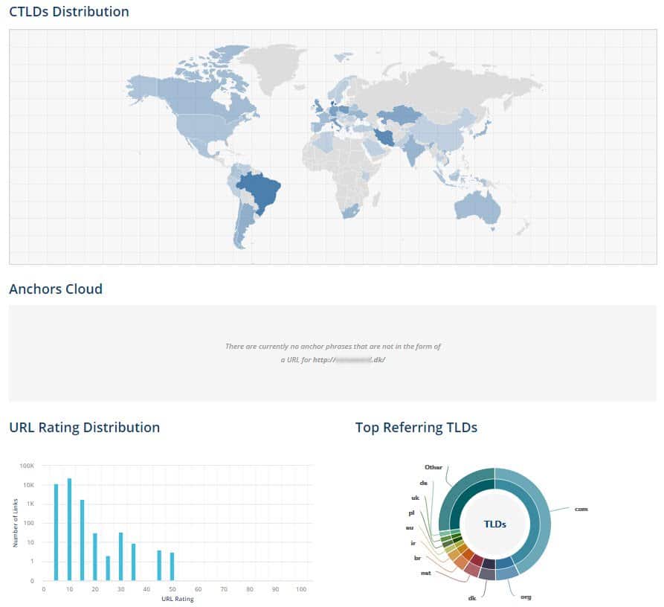Viewport: 664px width, 607px height.
Task: Click the no anchor phrases message
Action: point(333,353)
